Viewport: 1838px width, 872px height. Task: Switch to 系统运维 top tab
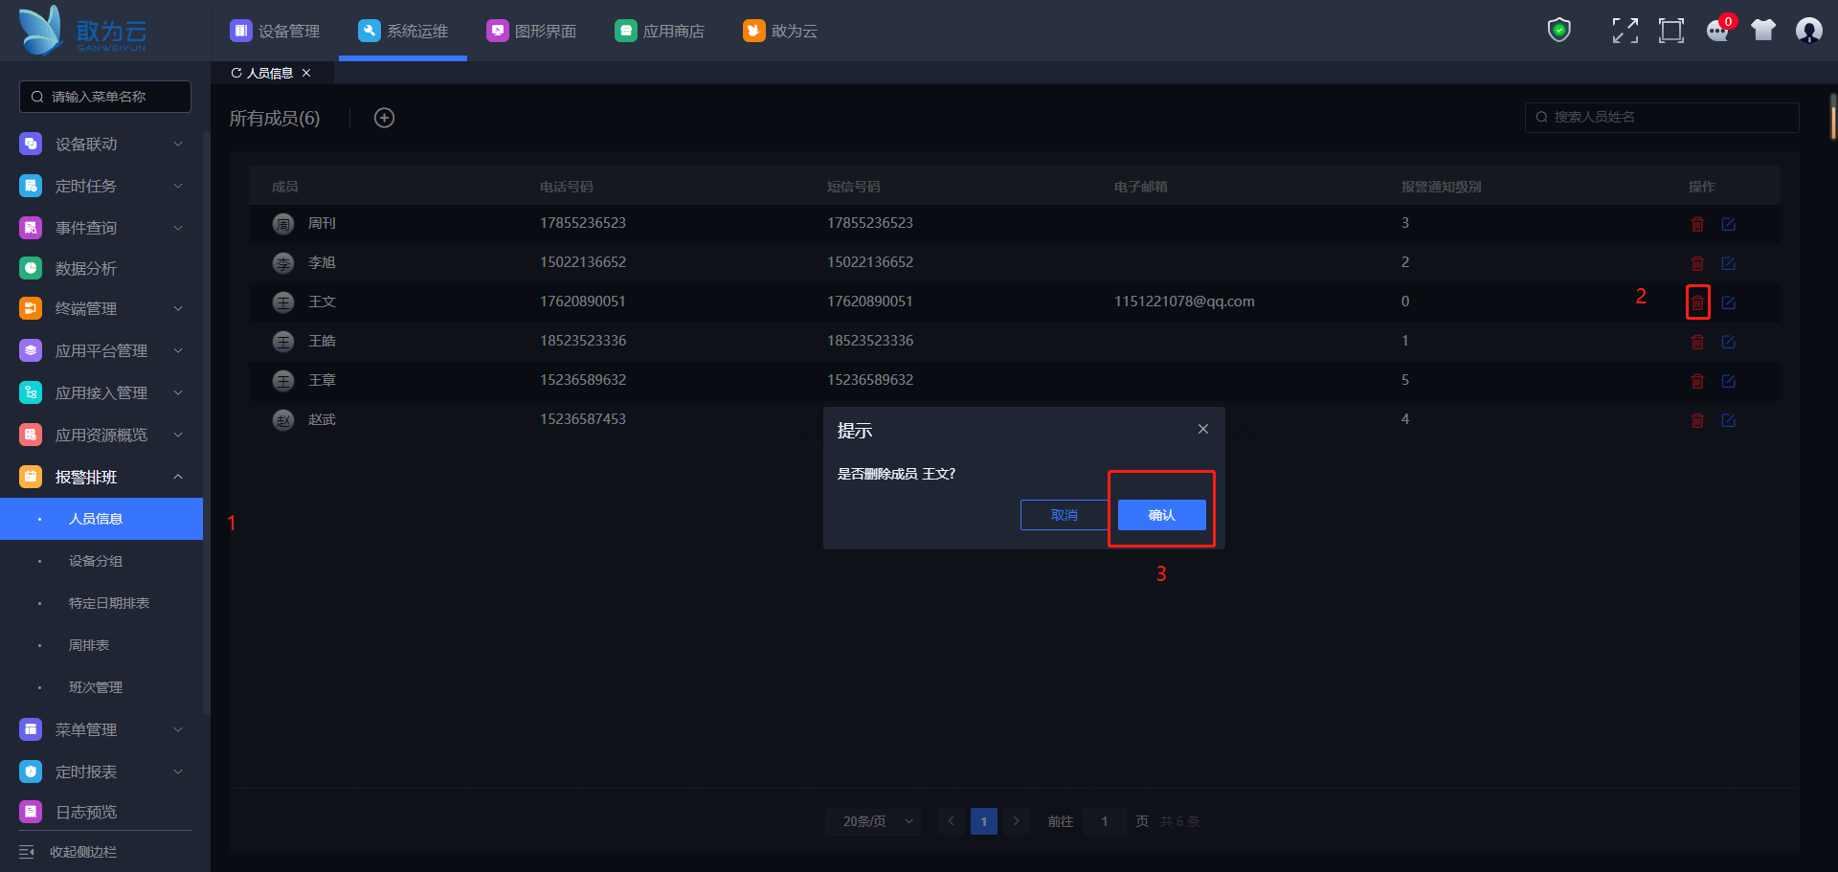pyautogui.click(x=403, y=31)
